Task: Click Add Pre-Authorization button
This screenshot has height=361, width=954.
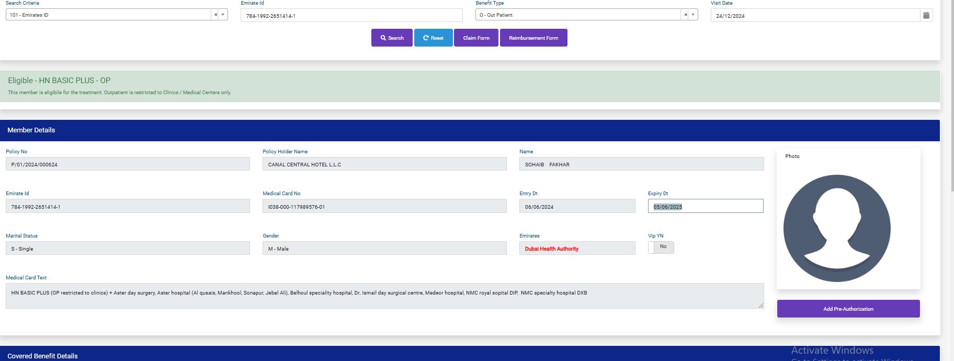Action: click(x=848, y=309)
